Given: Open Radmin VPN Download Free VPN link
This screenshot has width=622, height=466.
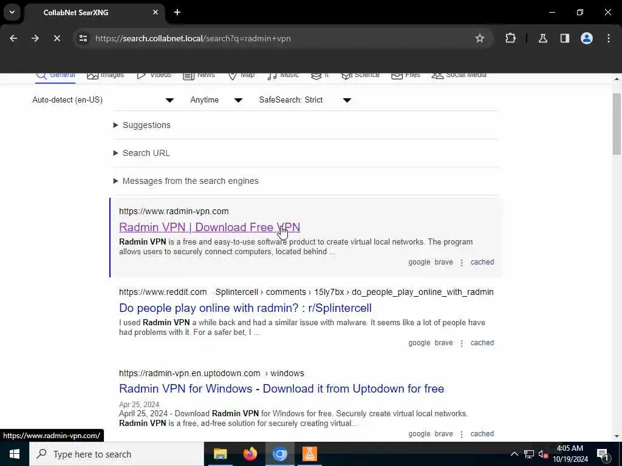Looking at the screenshot, I should [x=210, y=228].
